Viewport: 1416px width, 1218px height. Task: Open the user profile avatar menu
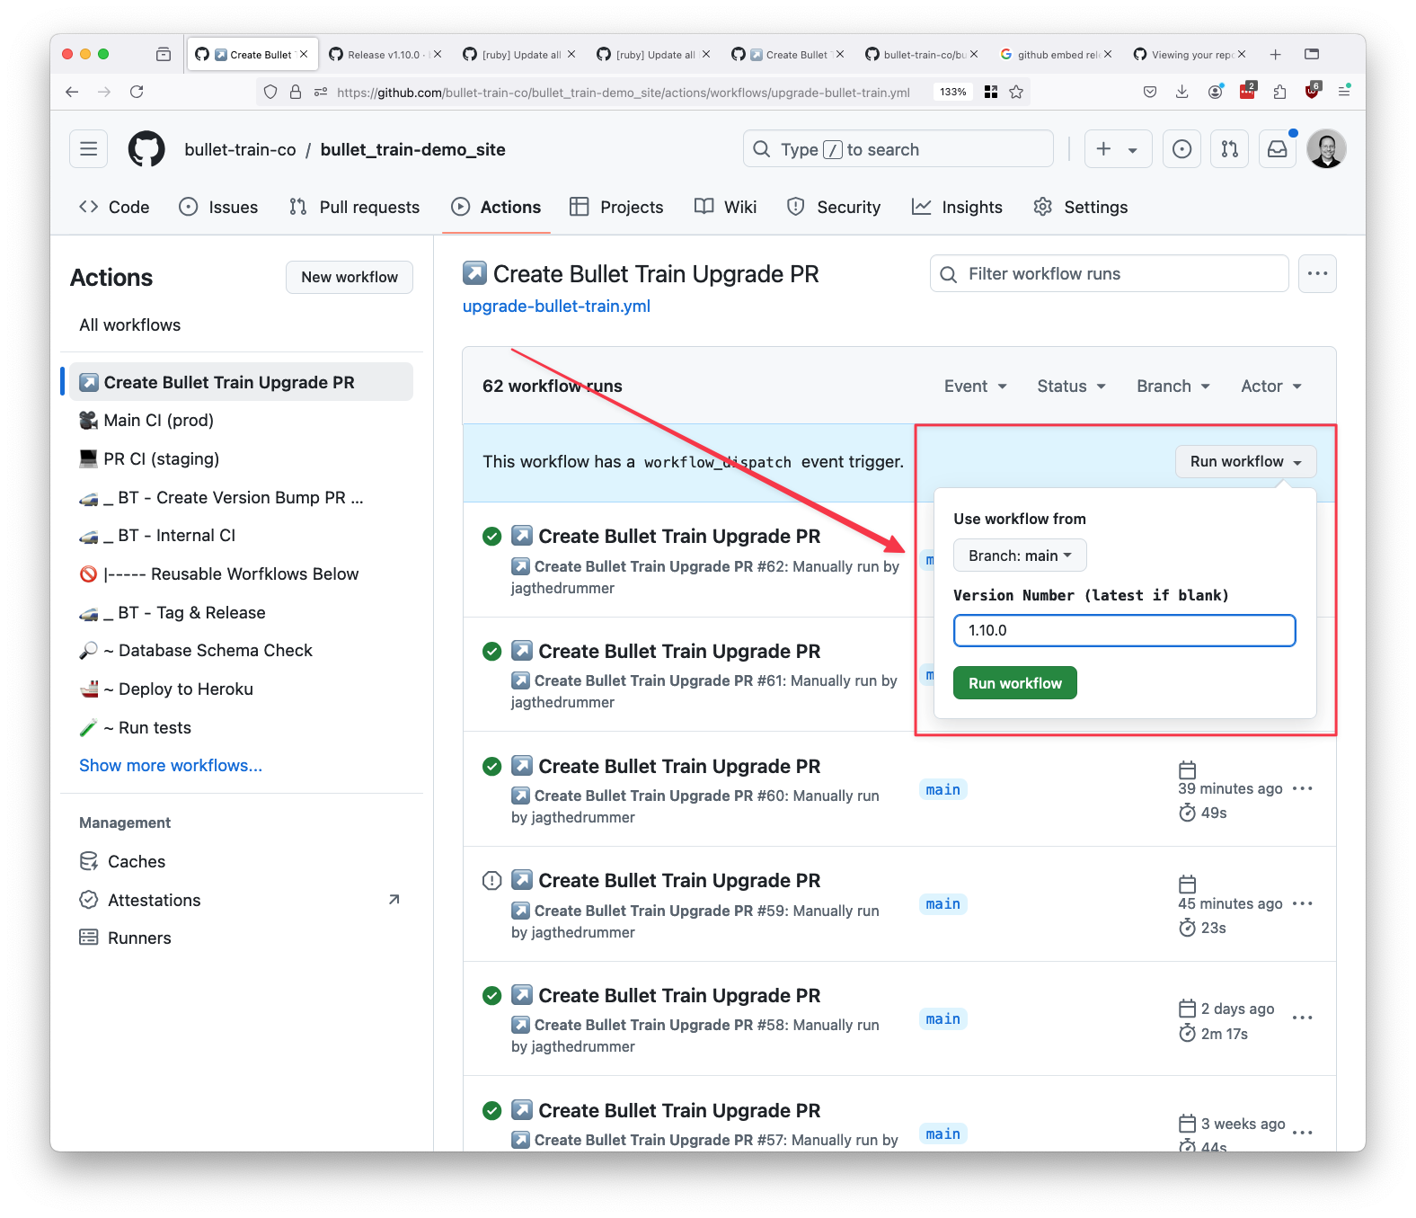tap(1326, 149)
